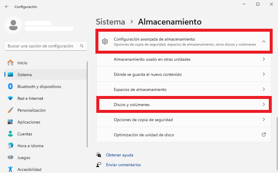Screen dimensions: 278x173
Task: Click the search magnifier icon
Action: tap(82, 46)
